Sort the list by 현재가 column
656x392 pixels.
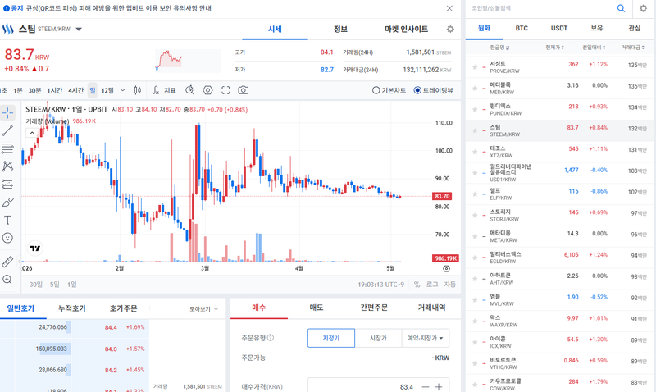[x=554, y=48]
